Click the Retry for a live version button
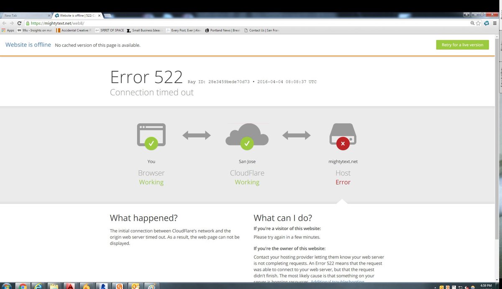The height and width of the screenshot is (289, 502). click(x=462, y=45)
